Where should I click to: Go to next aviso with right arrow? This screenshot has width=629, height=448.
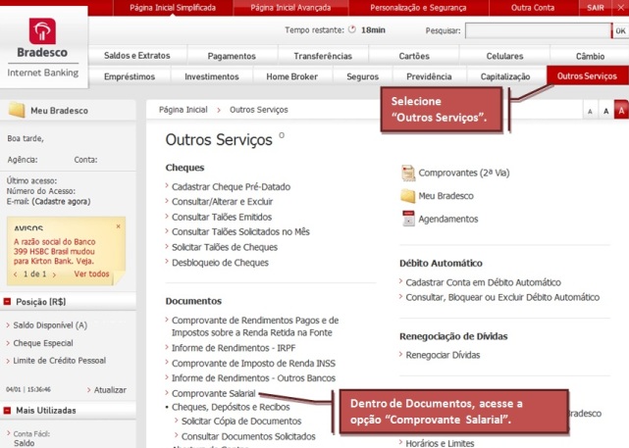[54, 274]
